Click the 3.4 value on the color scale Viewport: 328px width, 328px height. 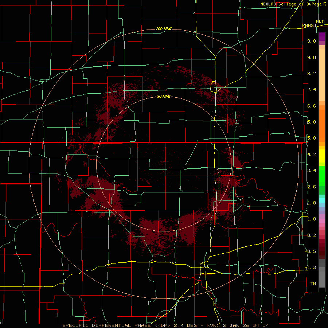pos(312,171)
